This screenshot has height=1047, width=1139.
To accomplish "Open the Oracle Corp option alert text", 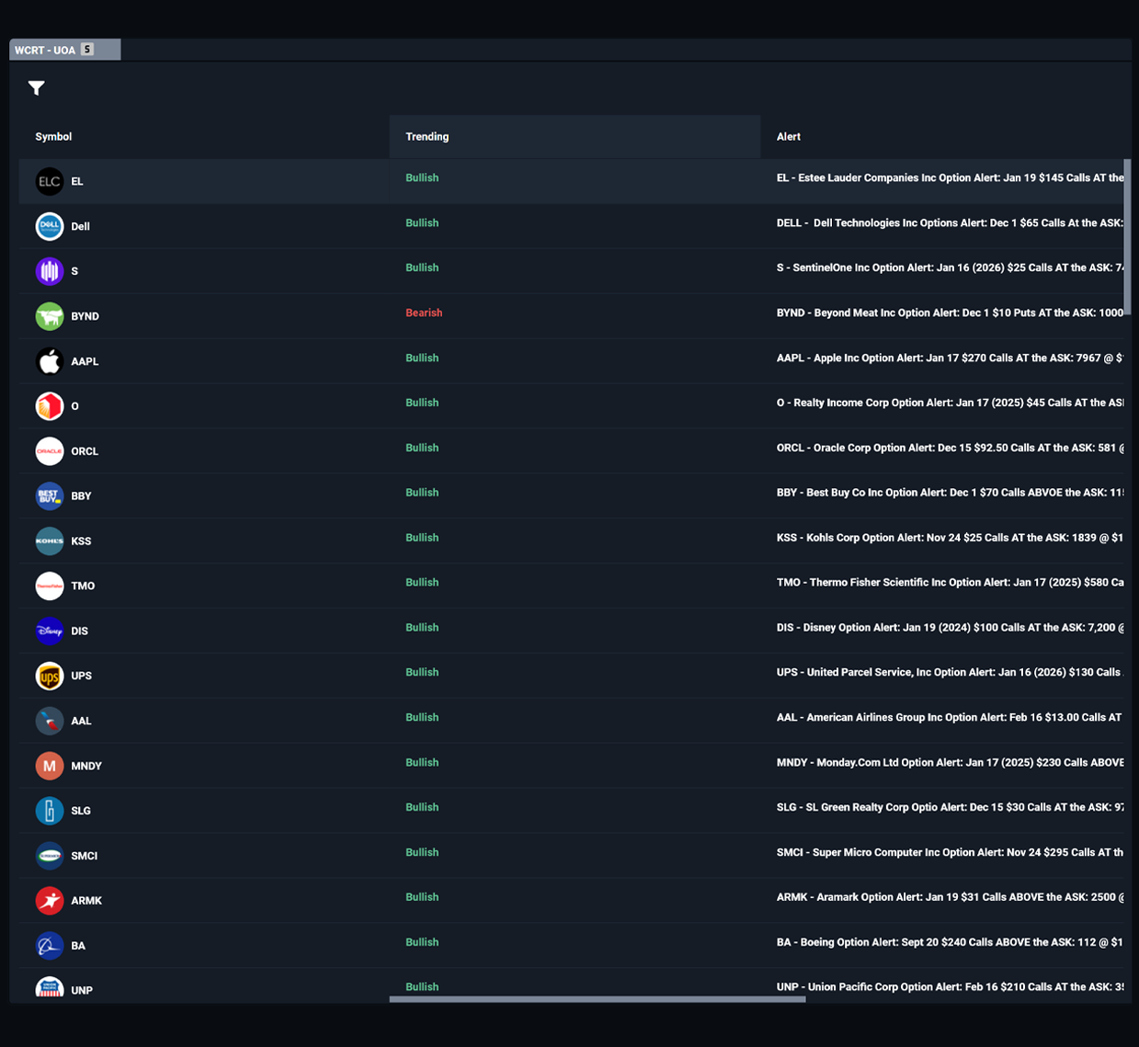I will (x=950, y=449).
